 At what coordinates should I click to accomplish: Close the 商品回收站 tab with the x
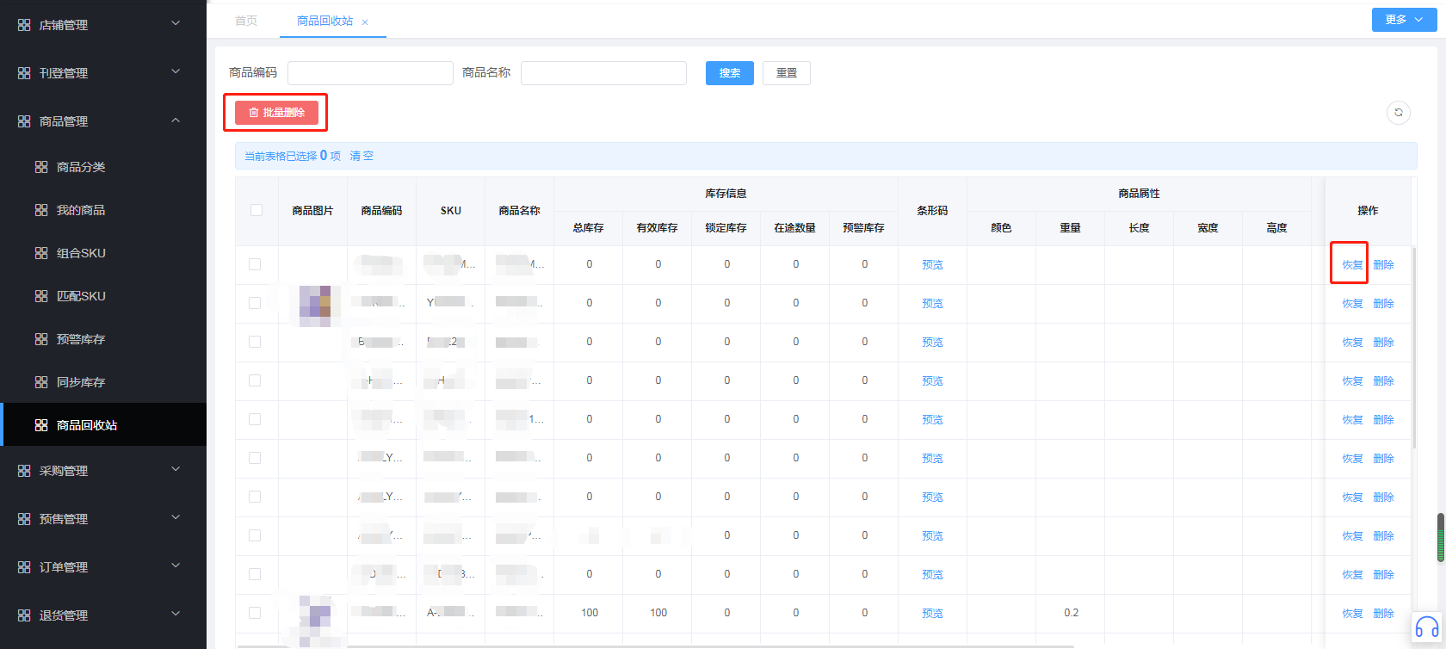coord(365,22)
